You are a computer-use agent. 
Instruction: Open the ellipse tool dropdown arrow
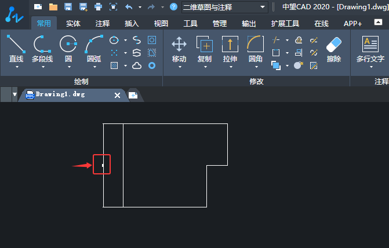[125, 40]
